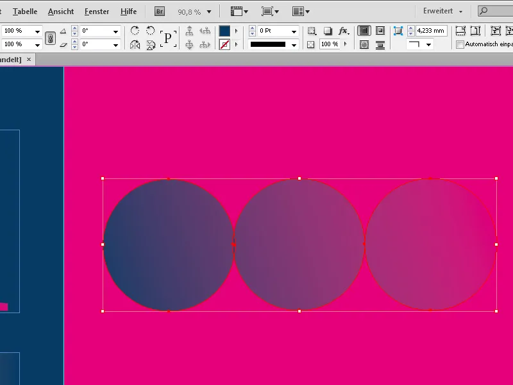
Task: Open the apply-effect-to object dropdown icon
Action: pos(312,31)
